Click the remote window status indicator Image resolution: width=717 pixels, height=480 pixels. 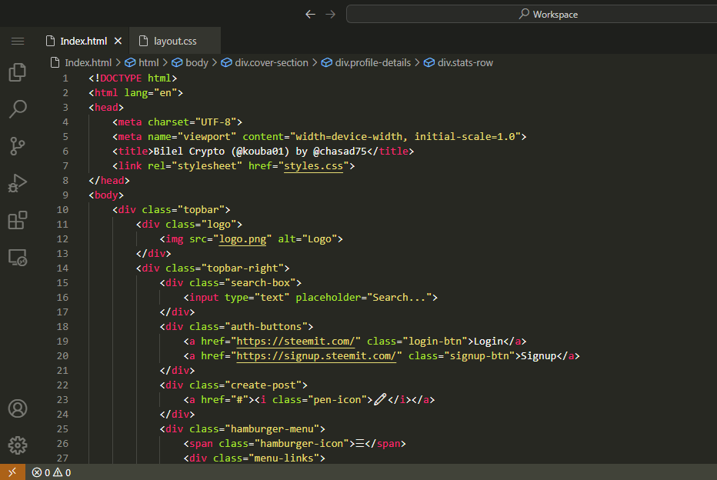coord(12,472)
